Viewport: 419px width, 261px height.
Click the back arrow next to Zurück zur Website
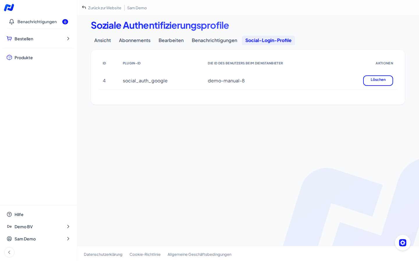(84, 8)
